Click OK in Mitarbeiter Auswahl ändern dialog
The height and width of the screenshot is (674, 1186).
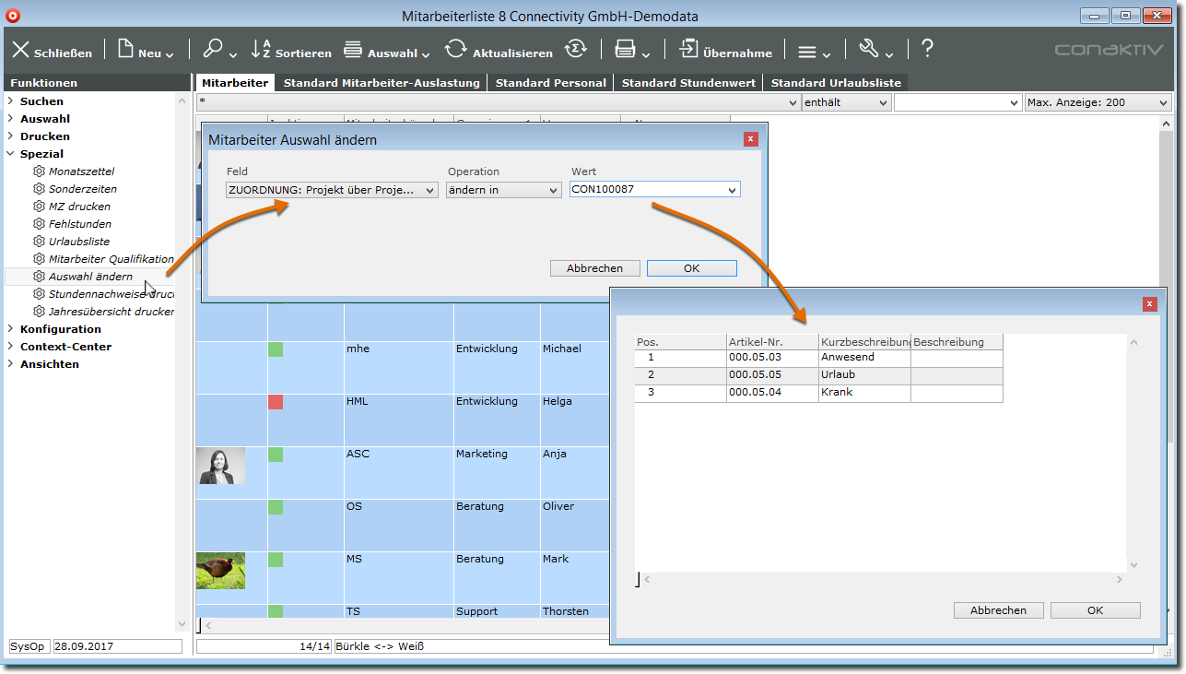point(691,268)
